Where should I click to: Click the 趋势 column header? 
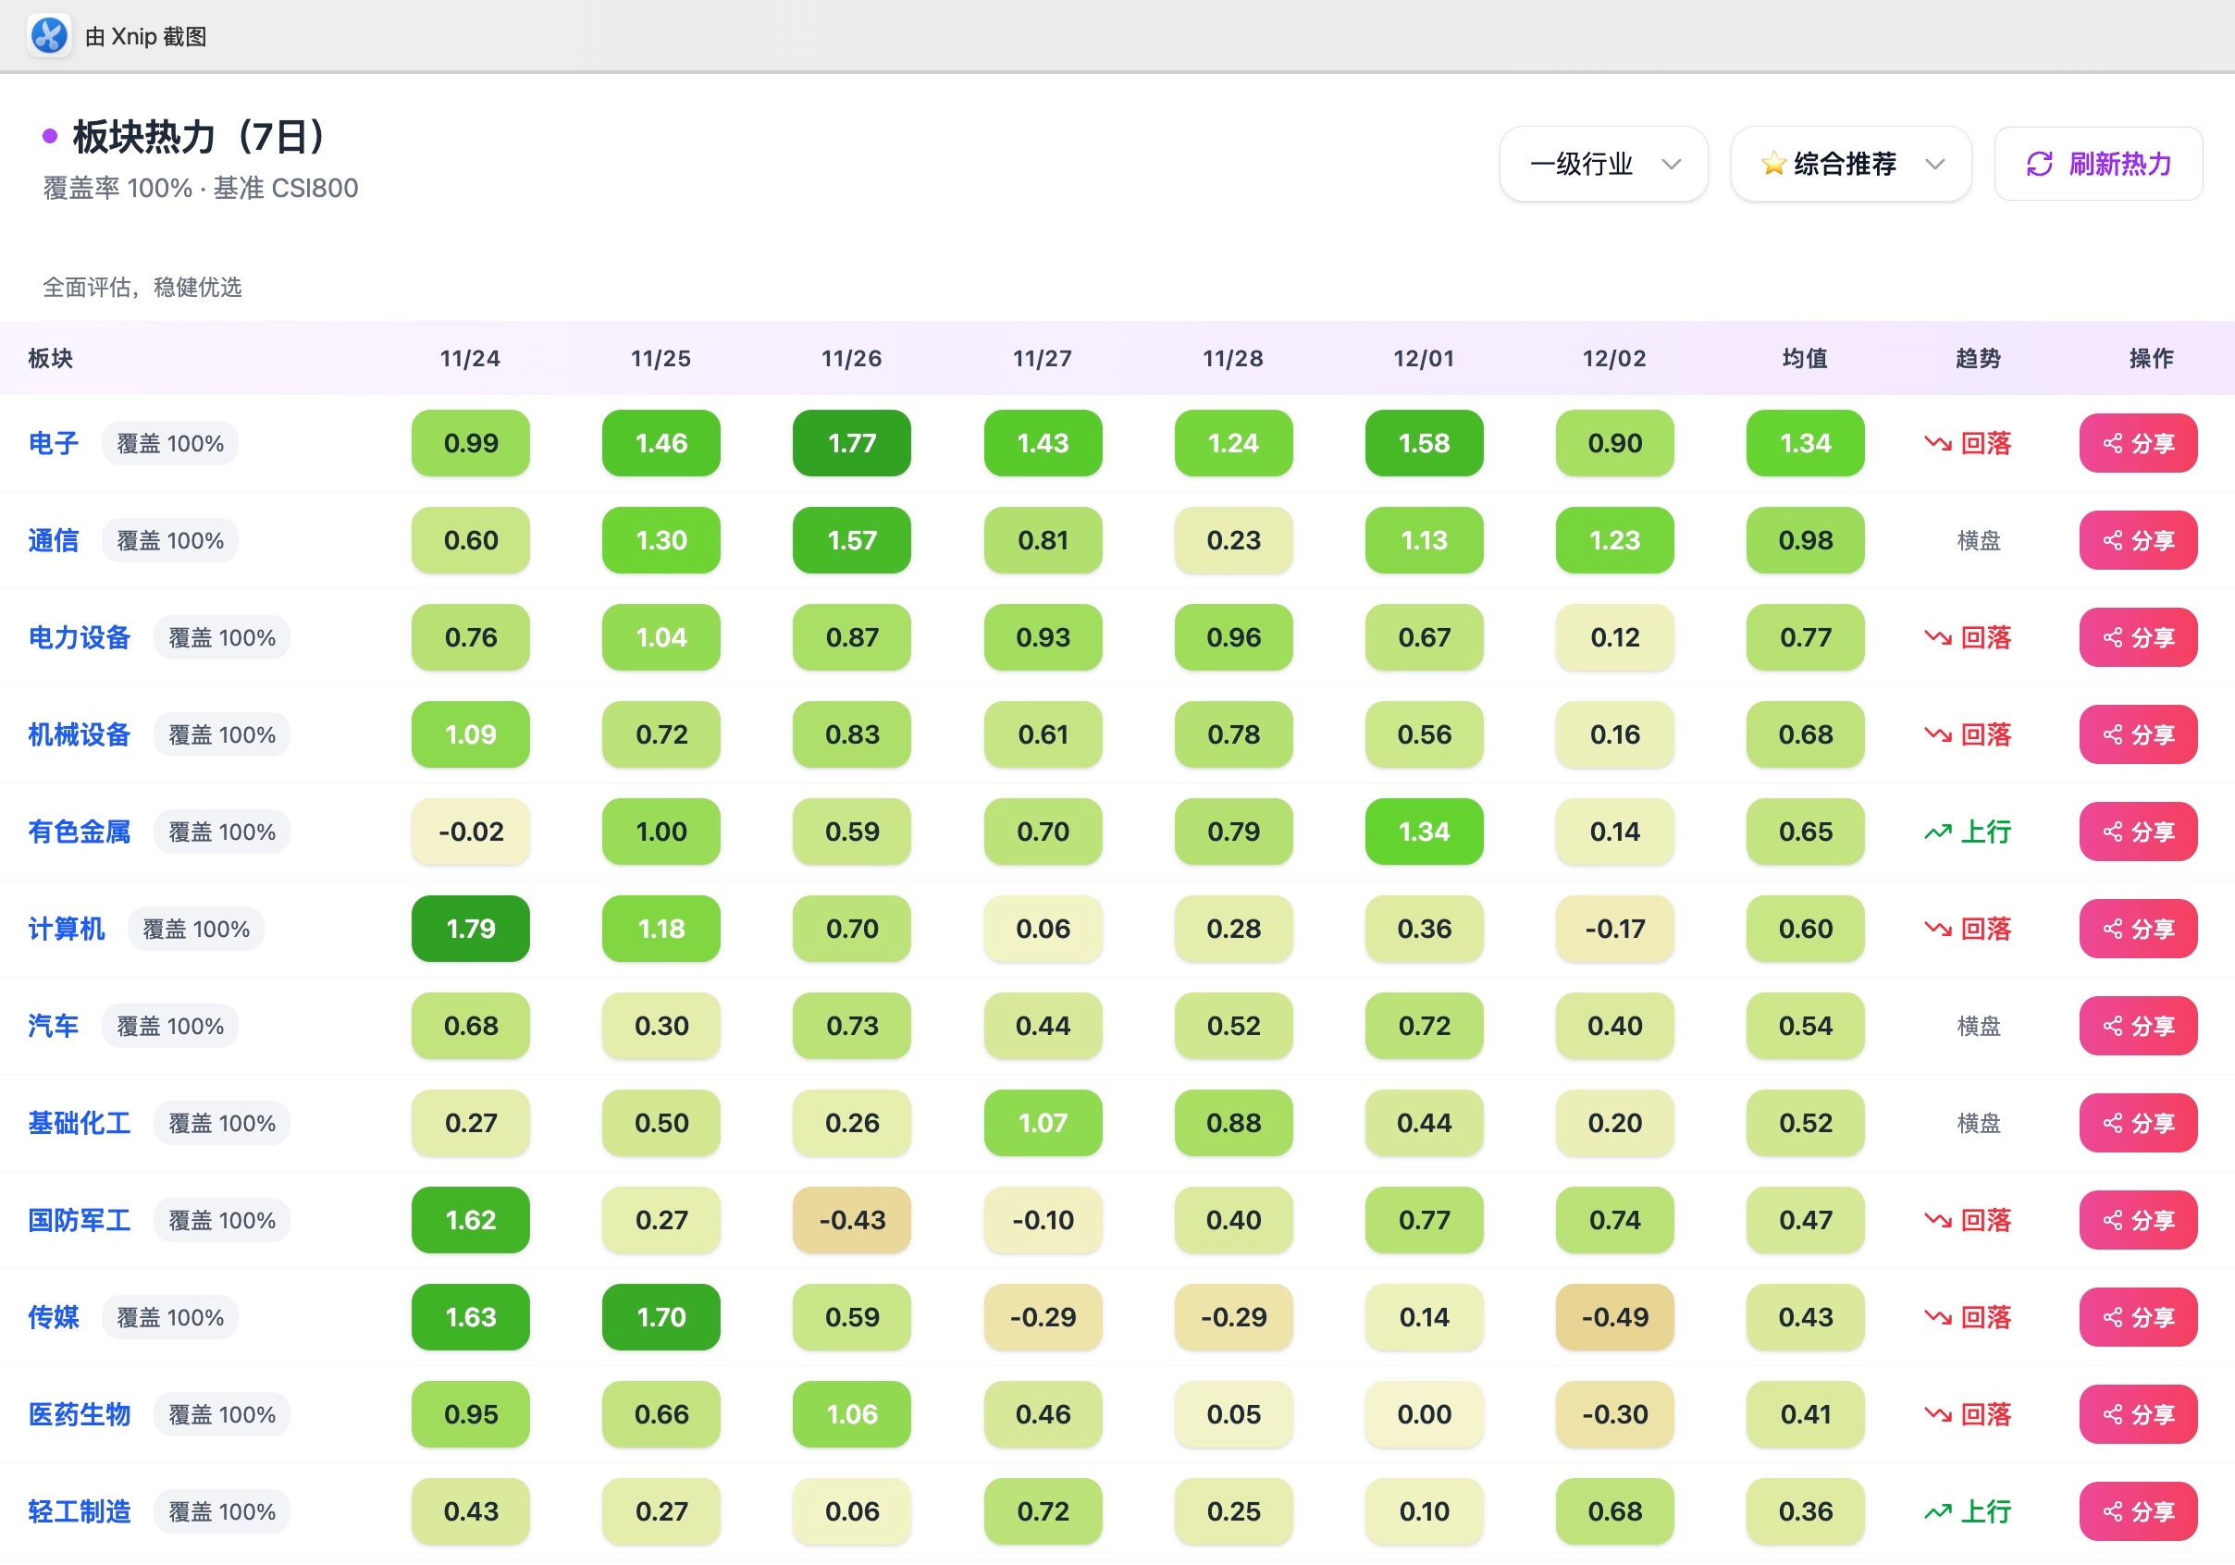1978,358
